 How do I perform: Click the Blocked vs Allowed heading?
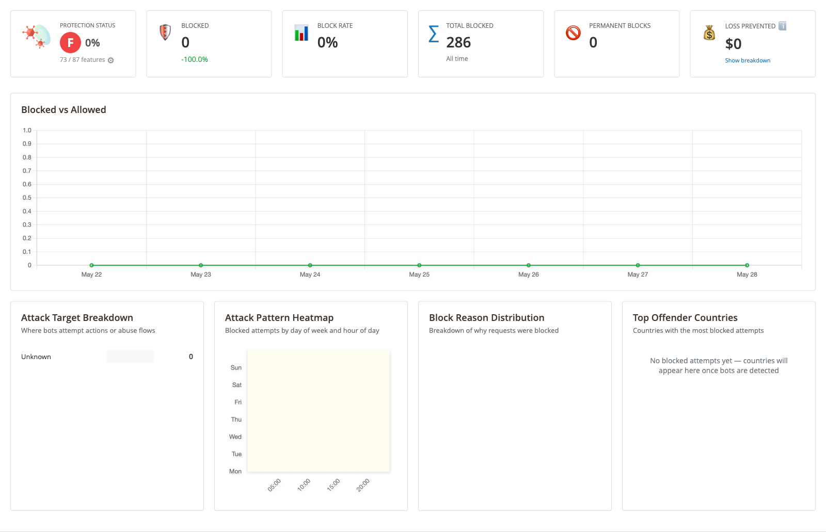[x=63, y=110]
